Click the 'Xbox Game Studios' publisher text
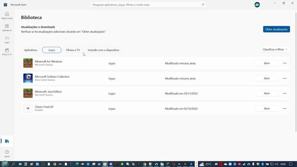297x167 pixels. [45, 80]
